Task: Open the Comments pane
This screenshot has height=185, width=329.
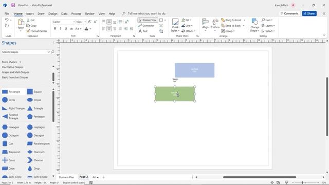Action: [x=289, y=13]
